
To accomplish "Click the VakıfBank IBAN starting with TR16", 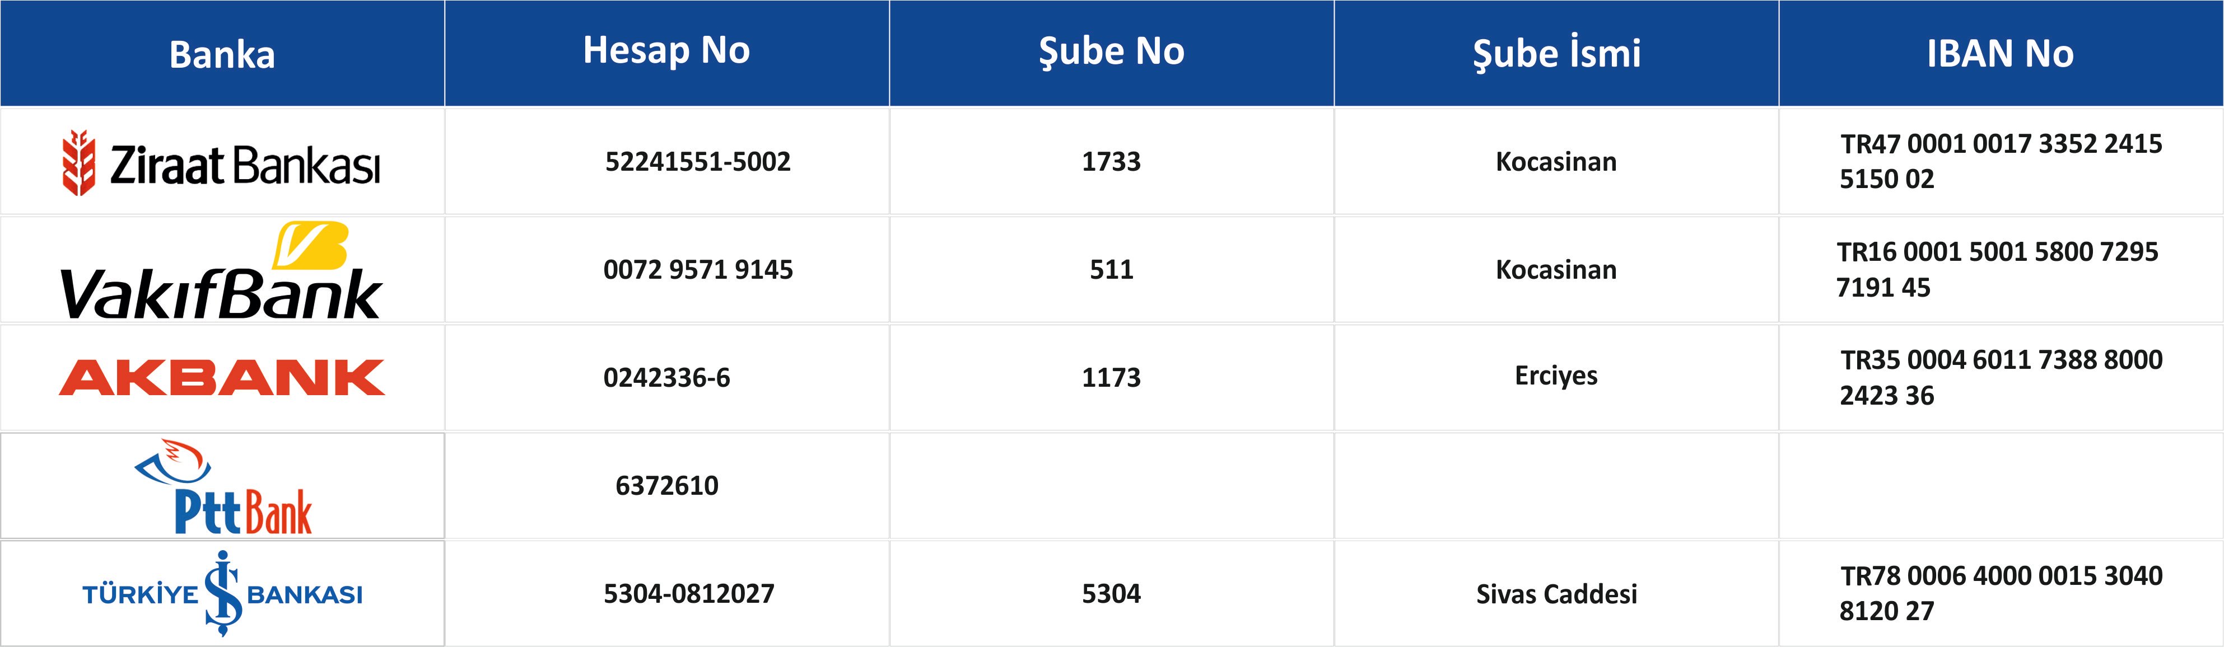I will coord(1997,269).
